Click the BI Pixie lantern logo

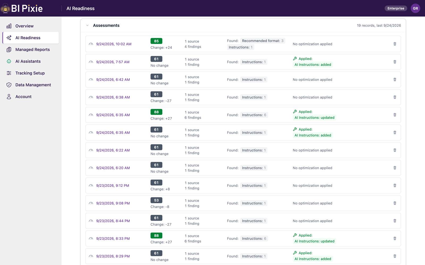point(5,8)
